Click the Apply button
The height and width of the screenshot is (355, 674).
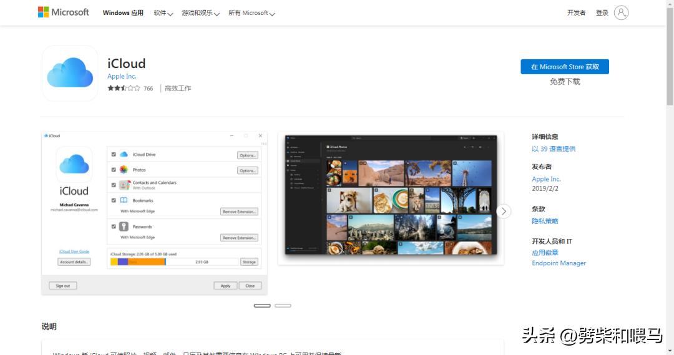click(x=225, y=286)
